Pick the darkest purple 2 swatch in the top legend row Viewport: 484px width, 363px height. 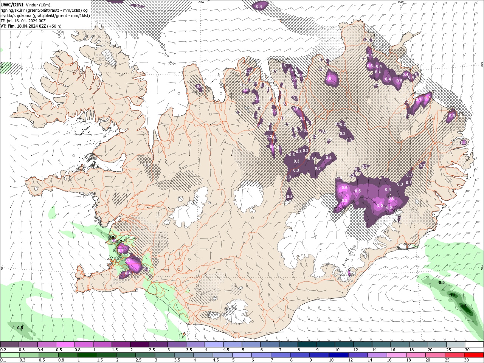tap(139, 344)
